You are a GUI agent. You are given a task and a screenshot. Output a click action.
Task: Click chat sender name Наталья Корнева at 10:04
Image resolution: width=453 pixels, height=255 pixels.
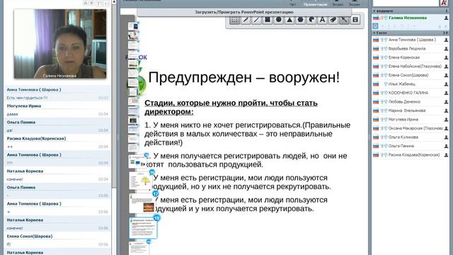pos(25,171)
